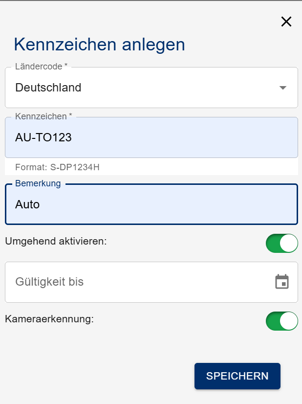The width and height of the screenshot is (302, 404).
Task: Click the AU-TO123 license plate text
Action: point(43,138)
